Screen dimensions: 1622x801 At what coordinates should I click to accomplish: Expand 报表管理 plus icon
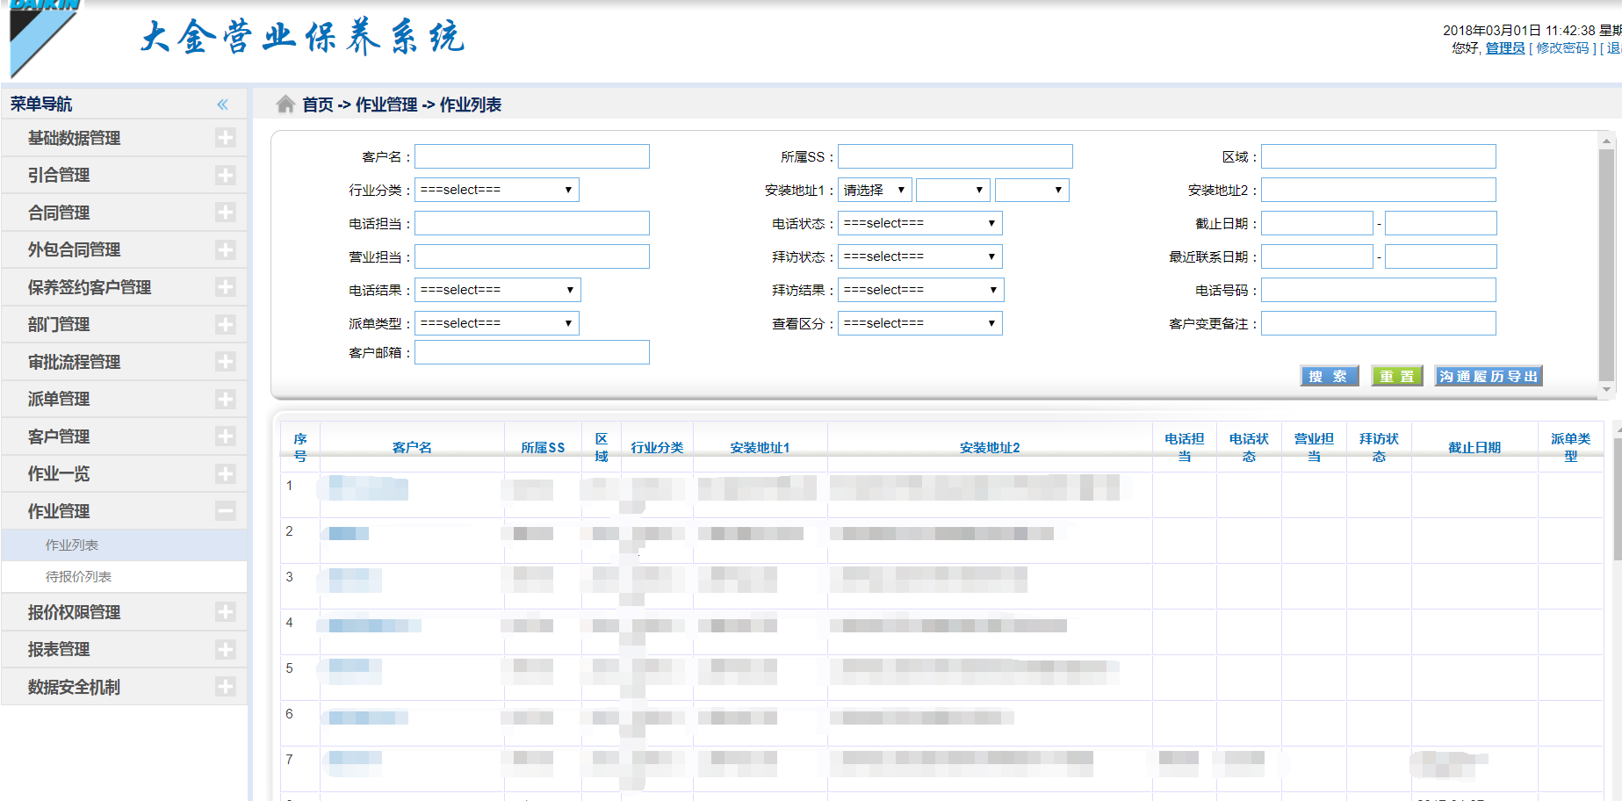[x=225, y=649]
